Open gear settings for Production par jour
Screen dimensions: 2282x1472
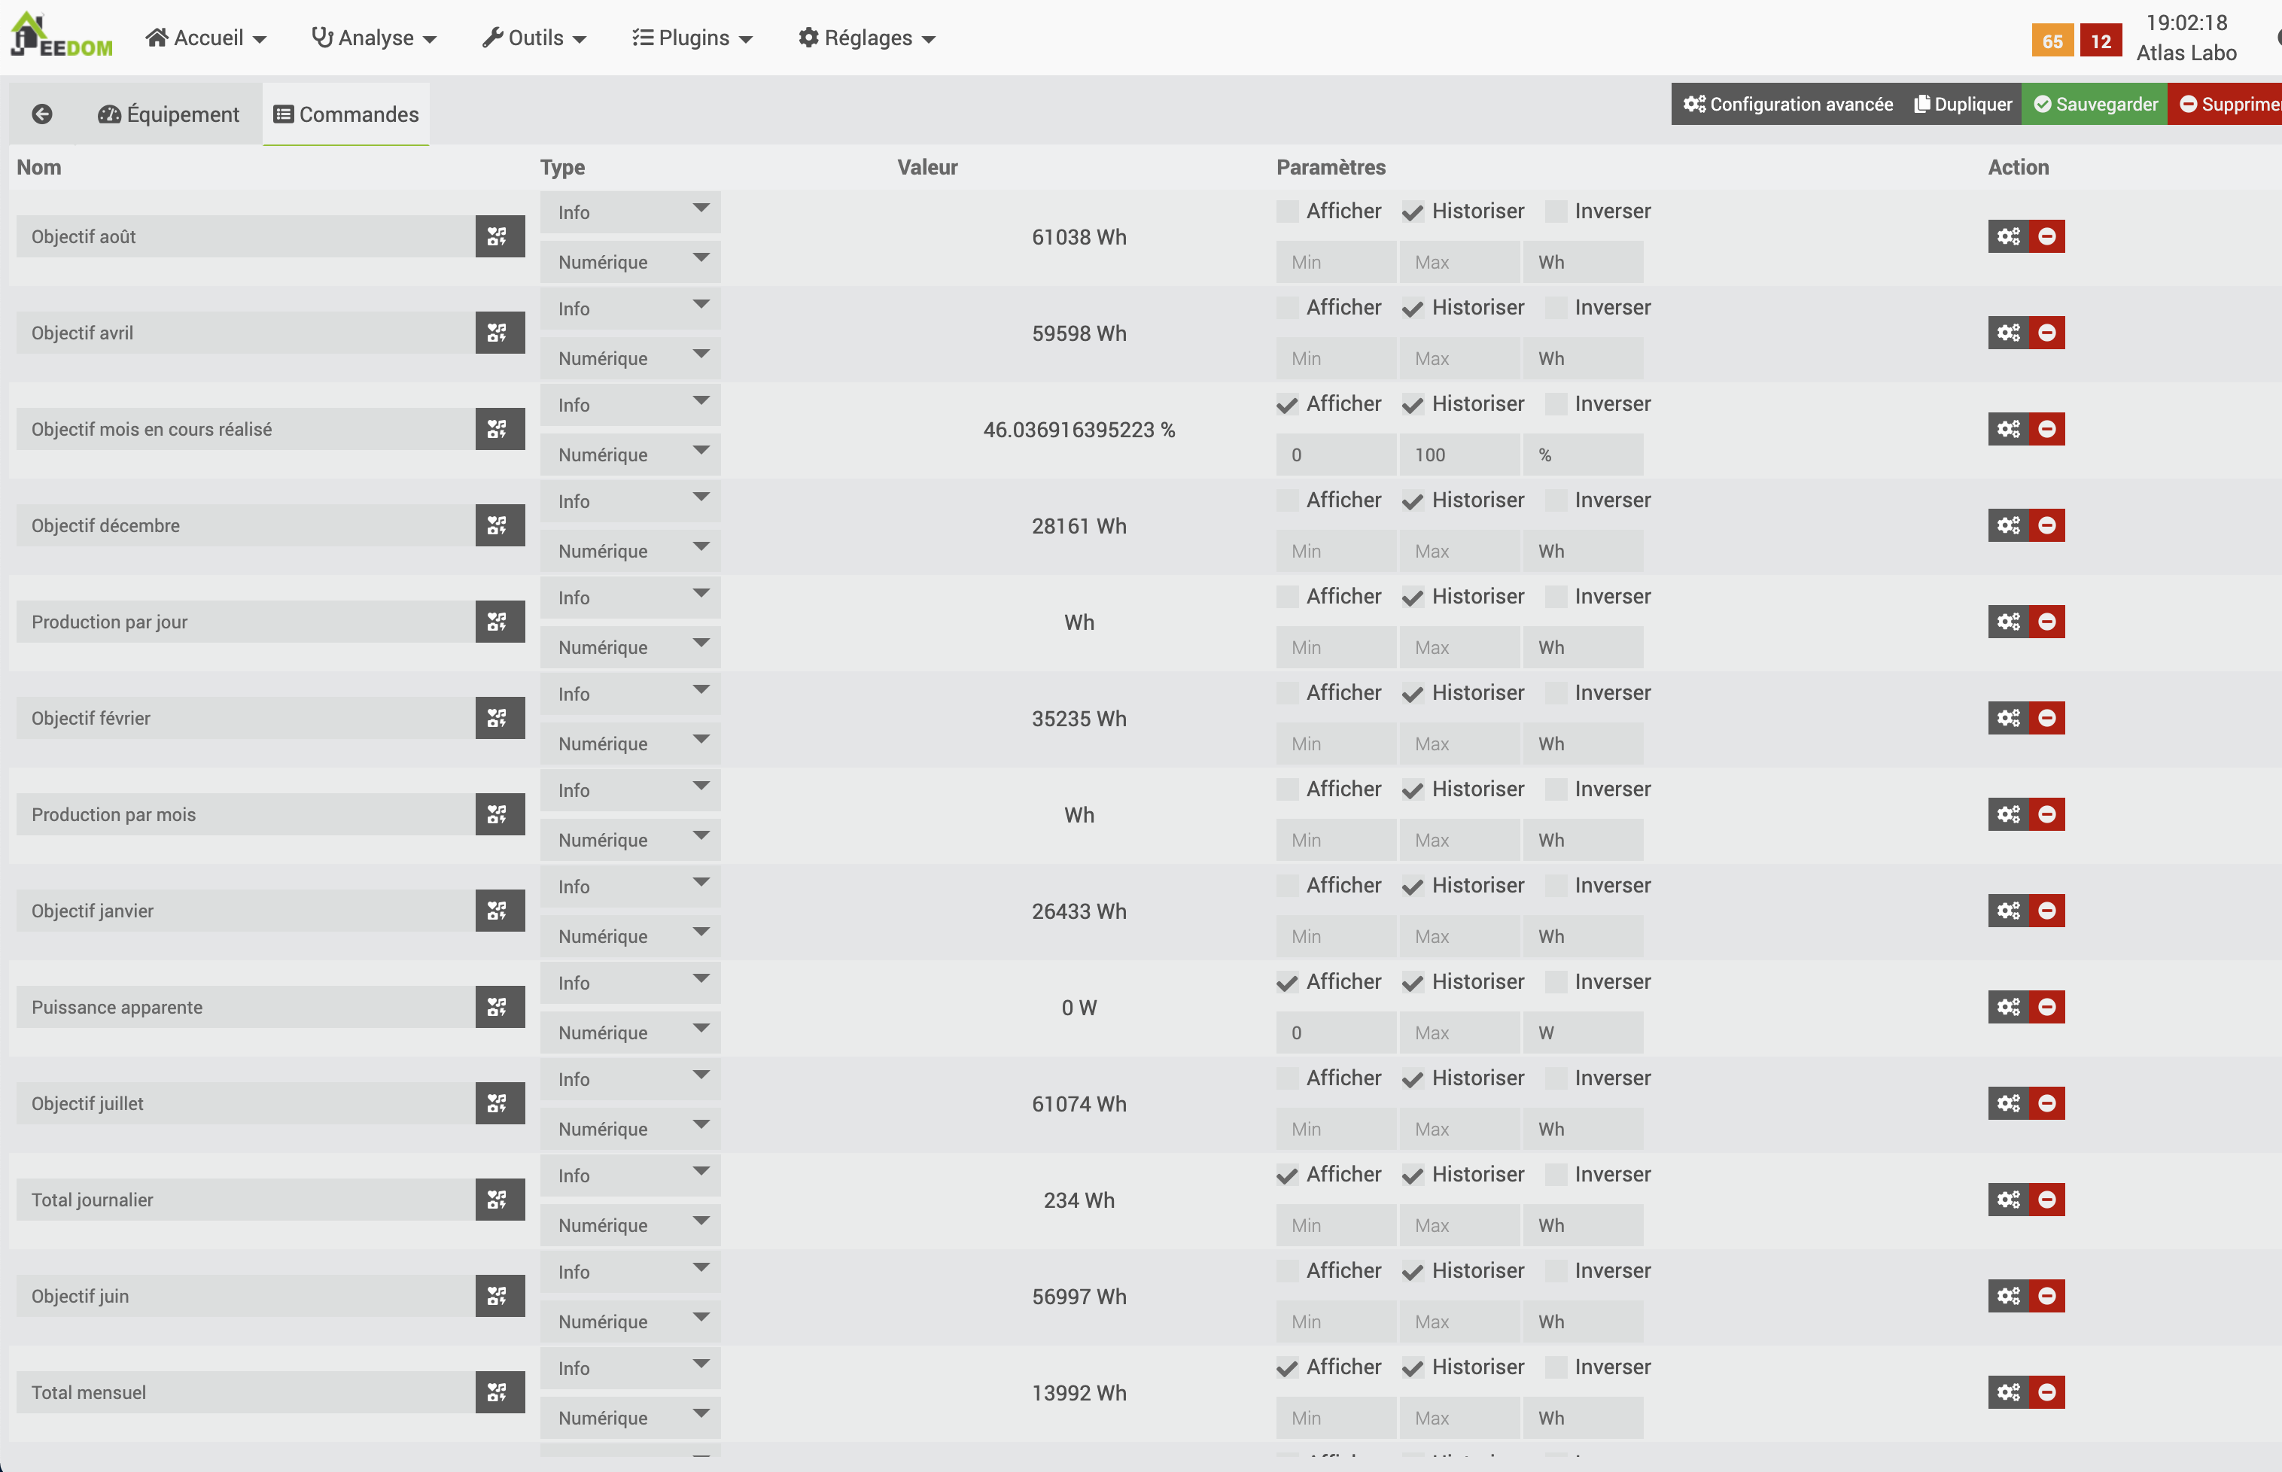[x=2009, y=622]
